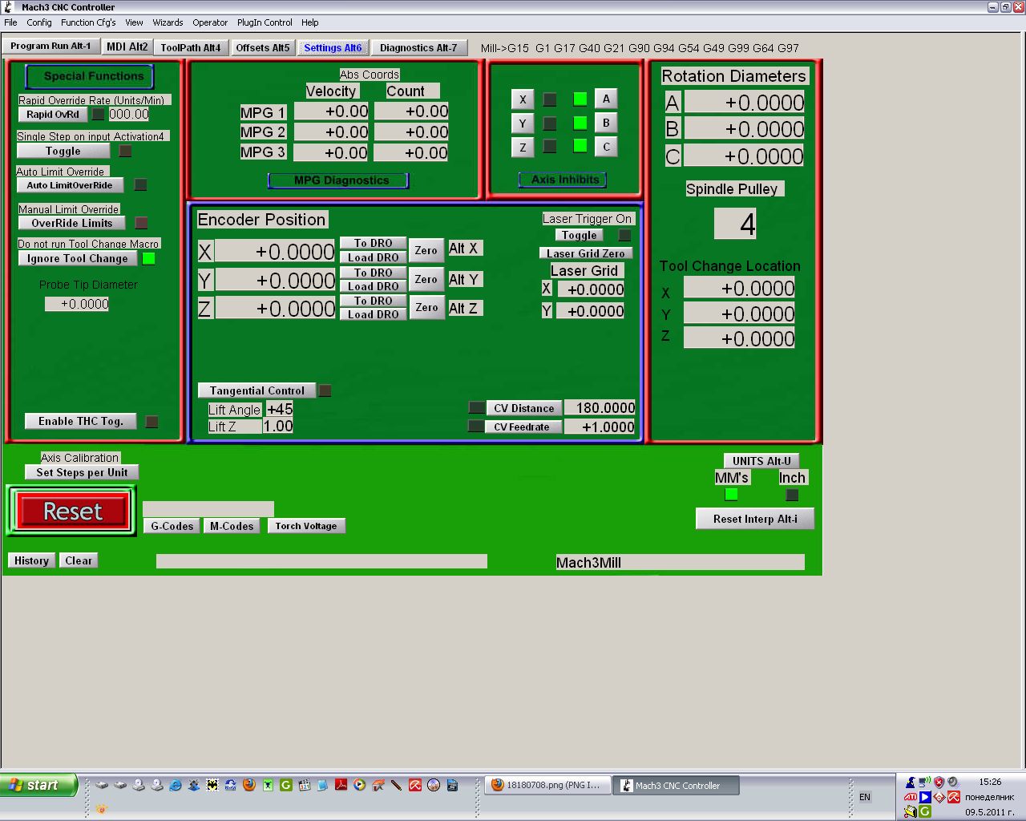Click the EN language bar indicator
This screenshot has height=821, width=1026.
pyautogui.click(x=865, y=797)
